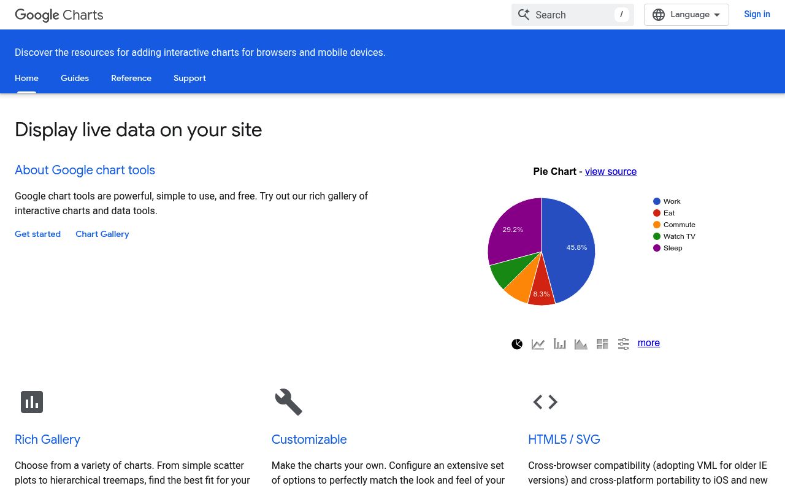Click the Sign in link

(x=757, y=14)
